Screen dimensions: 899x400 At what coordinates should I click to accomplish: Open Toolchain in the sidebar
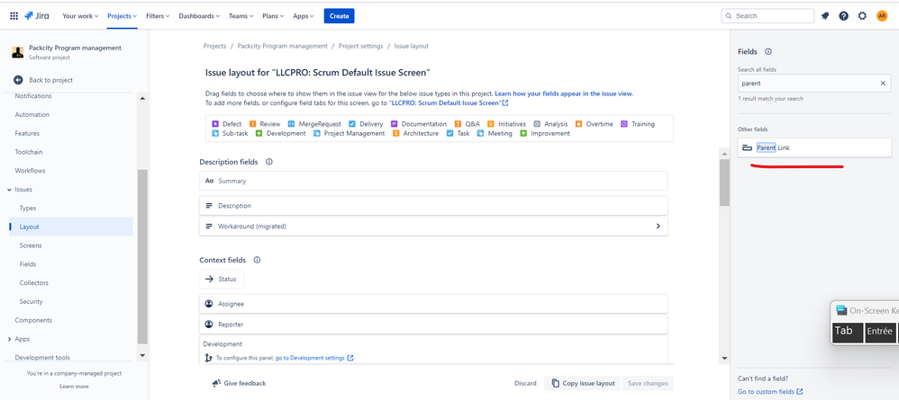[x=29, y=152]
